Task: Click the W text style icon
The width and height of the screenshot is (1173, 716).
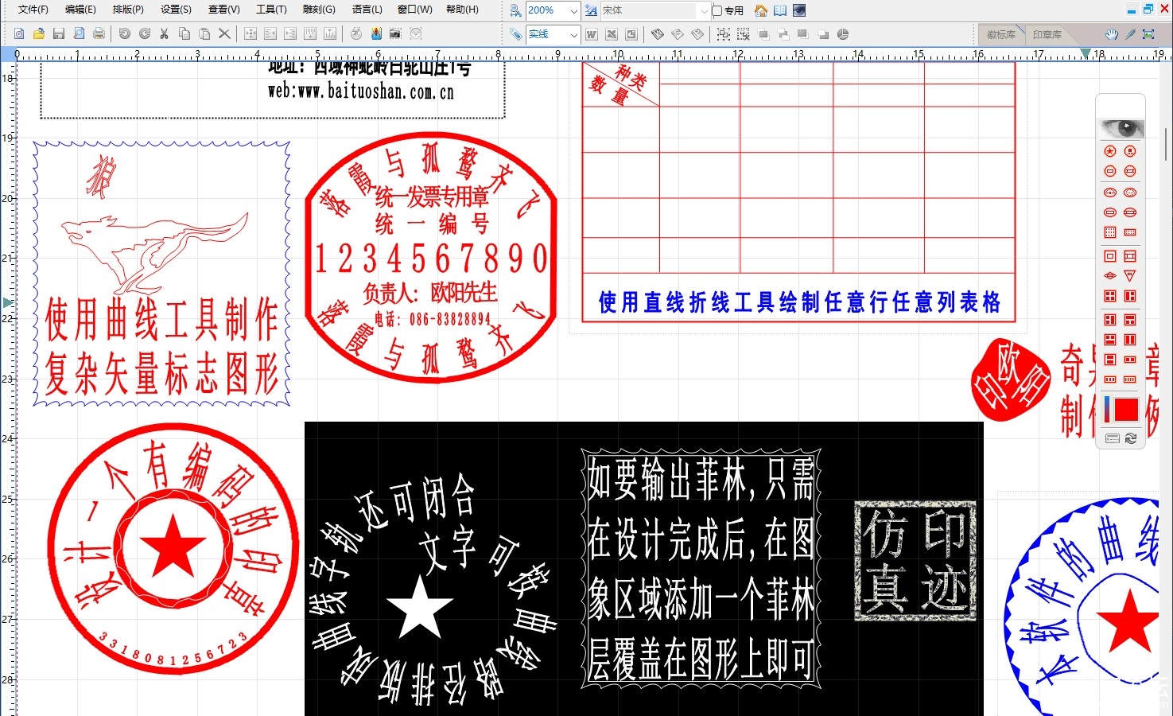Action: [x=591, y=34]
